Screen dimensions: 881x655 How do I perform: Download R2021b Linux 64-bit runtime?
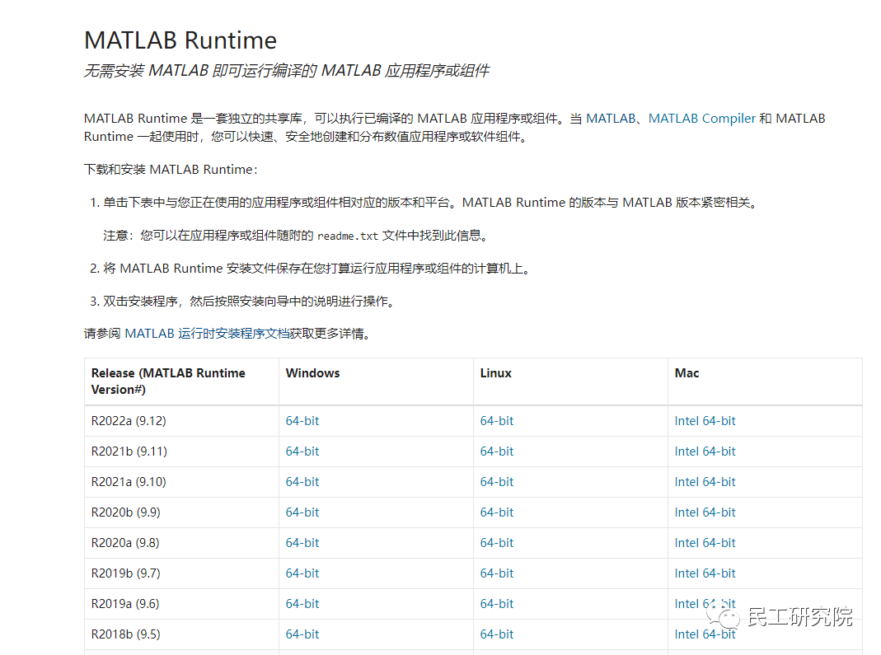coord(497,451)
